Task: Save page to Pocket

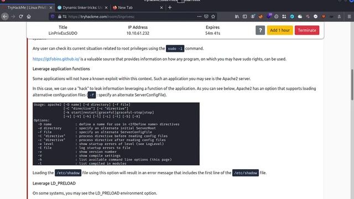Action: (206, 17)
